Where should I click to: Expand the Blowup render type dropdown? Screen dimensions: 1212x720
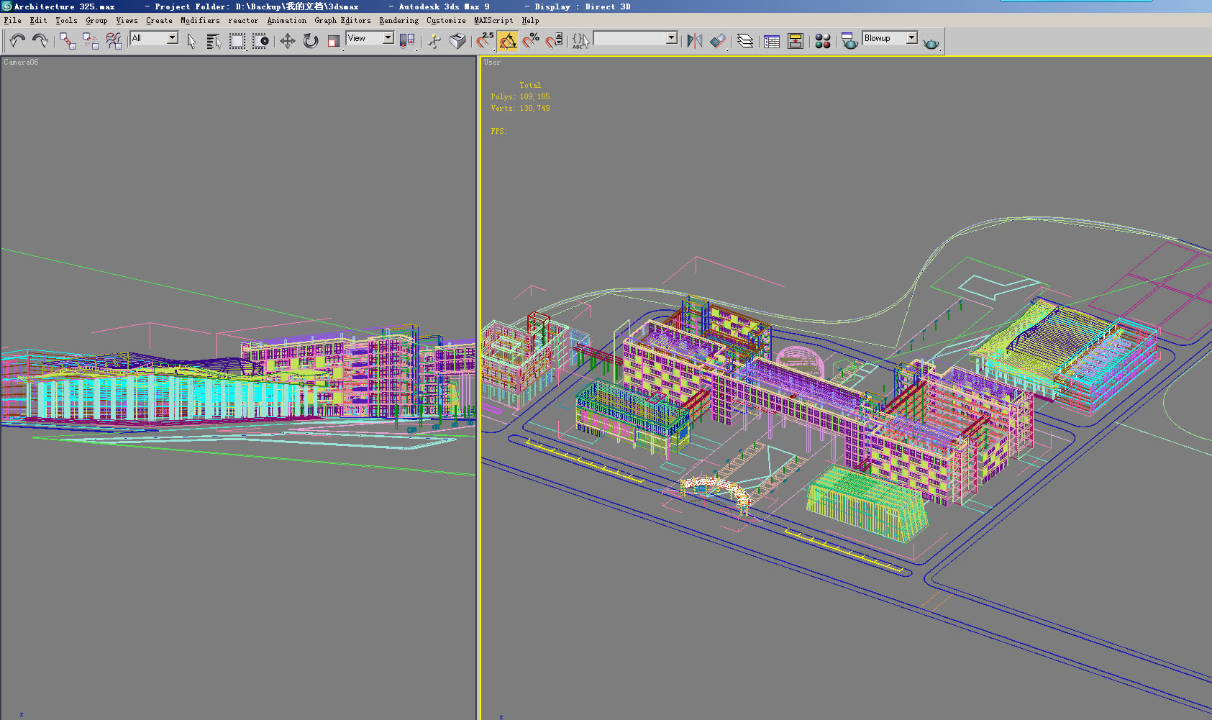[x=911, y=38]
